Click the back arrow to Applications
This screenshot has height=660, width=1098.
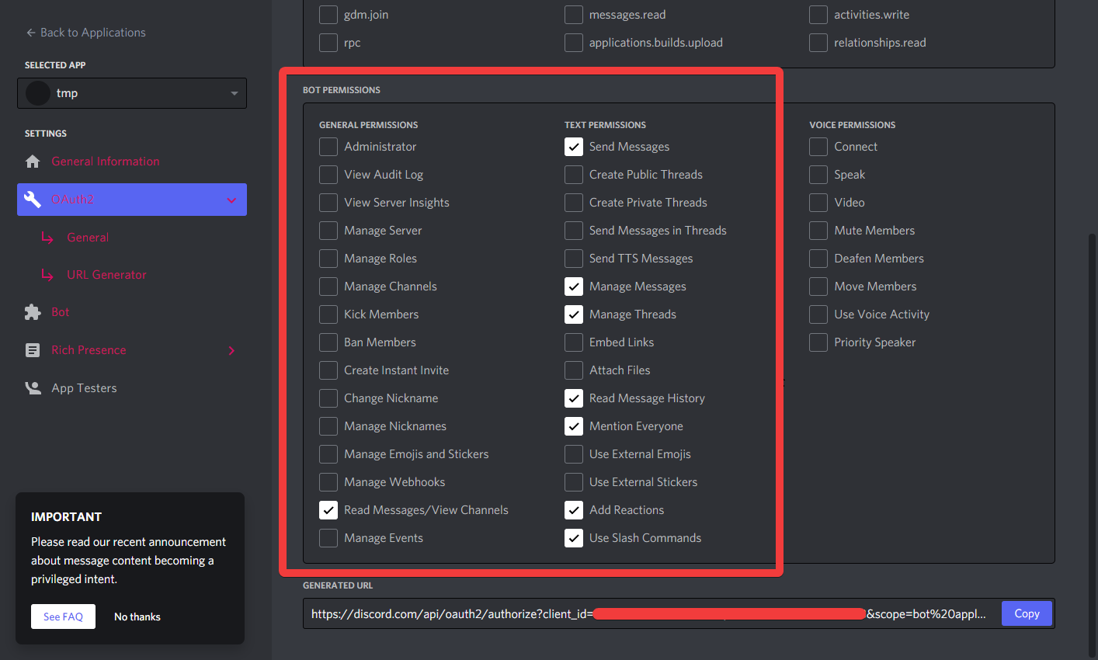[x=30, y=33]
